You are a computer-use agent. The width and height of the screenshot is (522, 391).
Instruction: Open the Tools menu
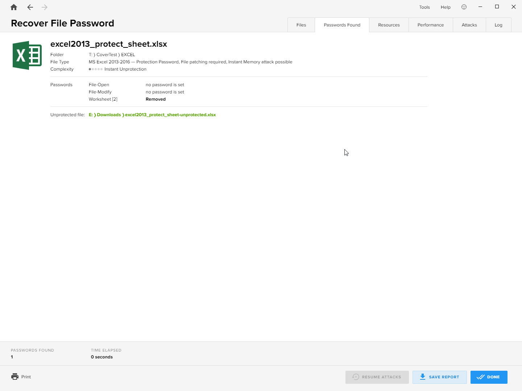click(x=424, y=7)
